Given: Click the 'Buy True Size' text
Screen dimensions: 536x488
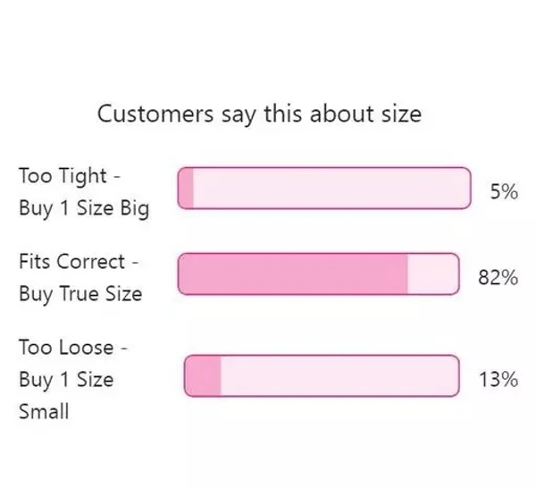Looking at the screenshot, I should click(80, 294).
